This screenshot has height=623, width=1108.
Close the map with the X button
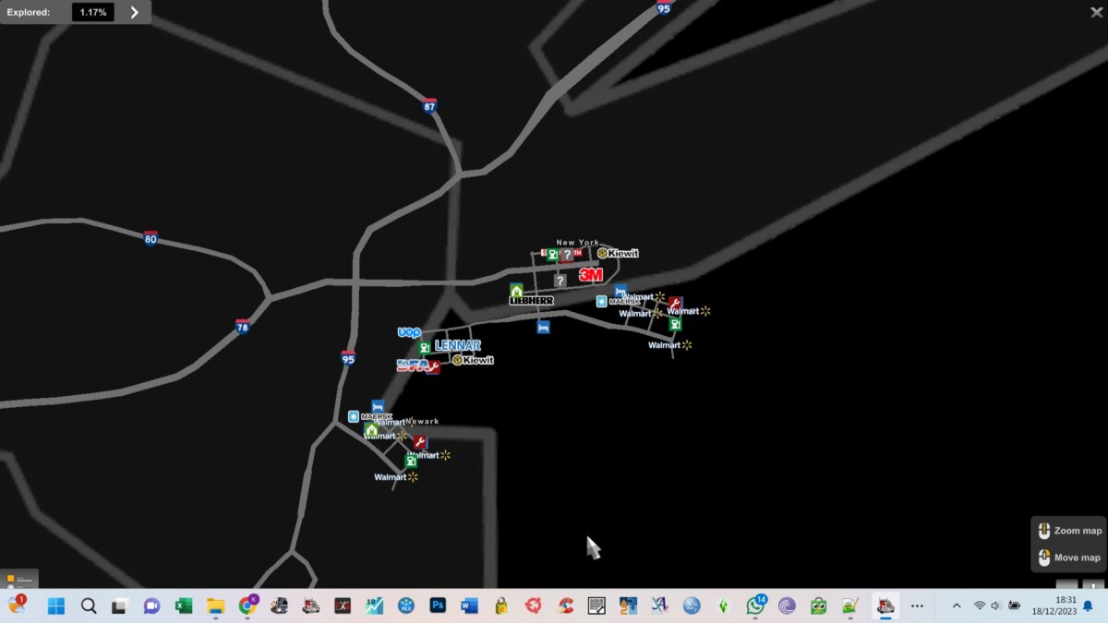point(1096,12)
